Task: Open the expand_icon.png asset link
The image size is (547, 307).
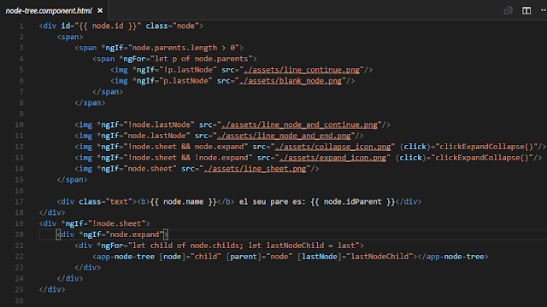Action: (332, 158)
